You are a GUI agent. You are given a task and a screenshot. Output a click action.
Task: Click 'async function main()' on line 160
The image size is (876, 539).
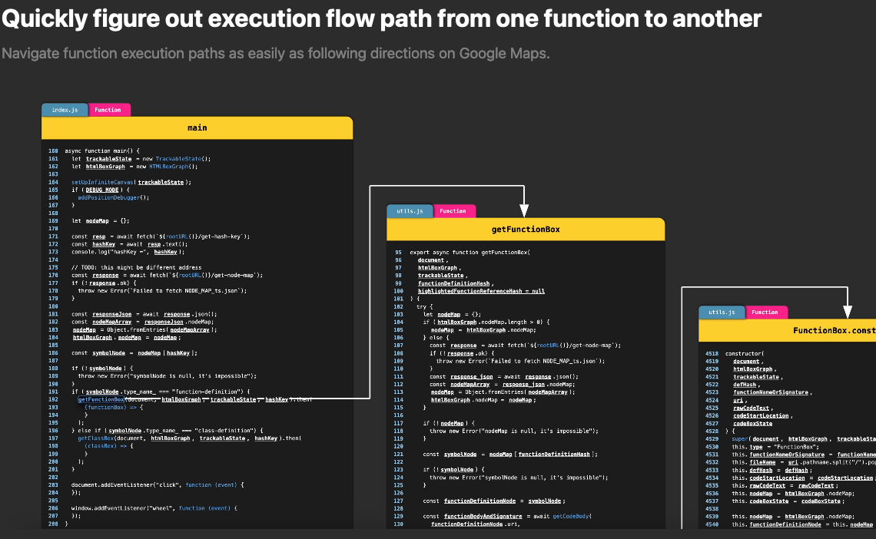tap(102, 151)
